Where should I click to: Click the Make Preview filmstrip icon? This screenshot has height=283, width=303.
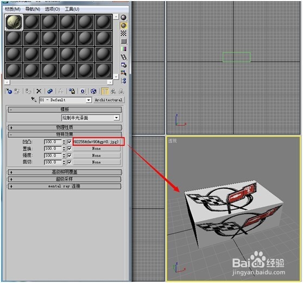[x=123, y=57]
